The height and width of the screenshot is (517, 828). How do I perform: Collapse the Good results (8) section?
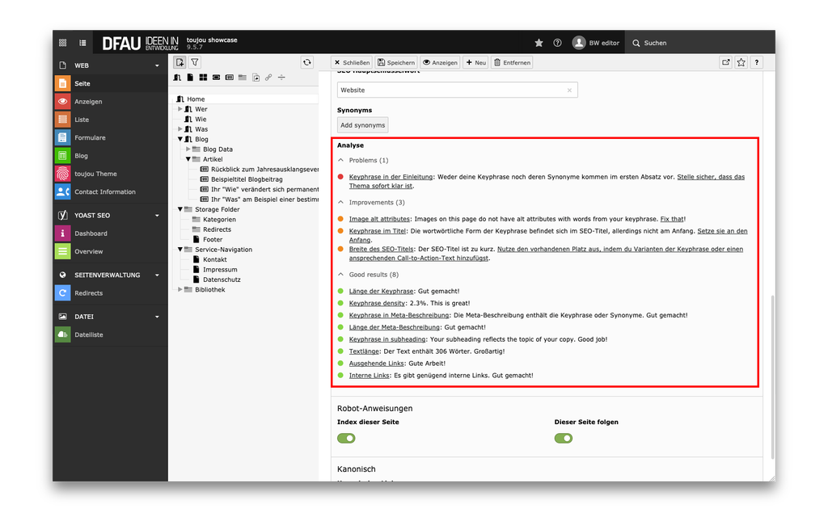click(341, 275)
